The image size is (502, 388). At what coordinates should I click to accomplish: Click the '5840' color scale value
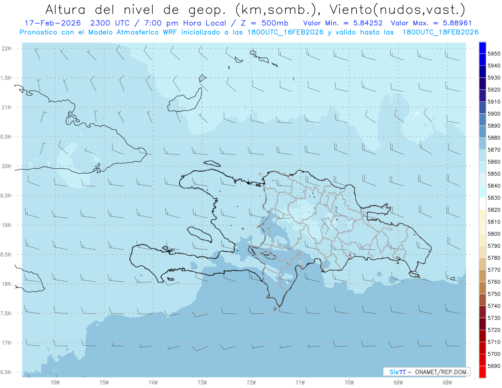click(494, 185)
